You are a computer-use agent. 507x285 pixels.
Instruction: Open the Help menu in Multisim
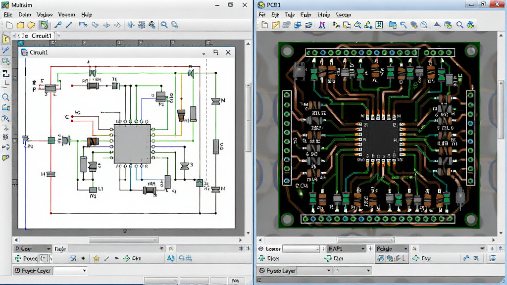(87, 14)
